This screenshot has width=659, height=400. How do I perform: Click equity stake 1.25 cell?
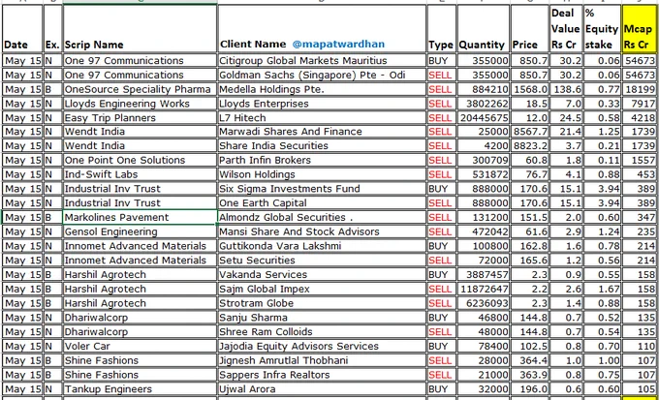pos(602,132)
